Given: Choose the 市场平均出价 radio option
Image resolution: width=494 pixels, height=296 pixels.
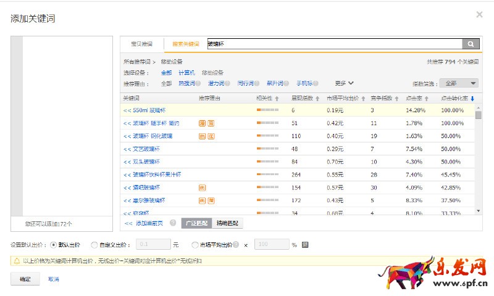Looking at the screenshot, I should click(x=195, y=245).
